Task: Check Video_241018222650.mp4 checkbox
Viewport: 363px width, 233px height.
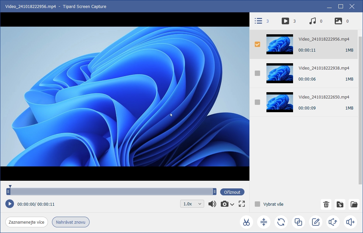Action: pyautogui.click(x=257, y=102)
